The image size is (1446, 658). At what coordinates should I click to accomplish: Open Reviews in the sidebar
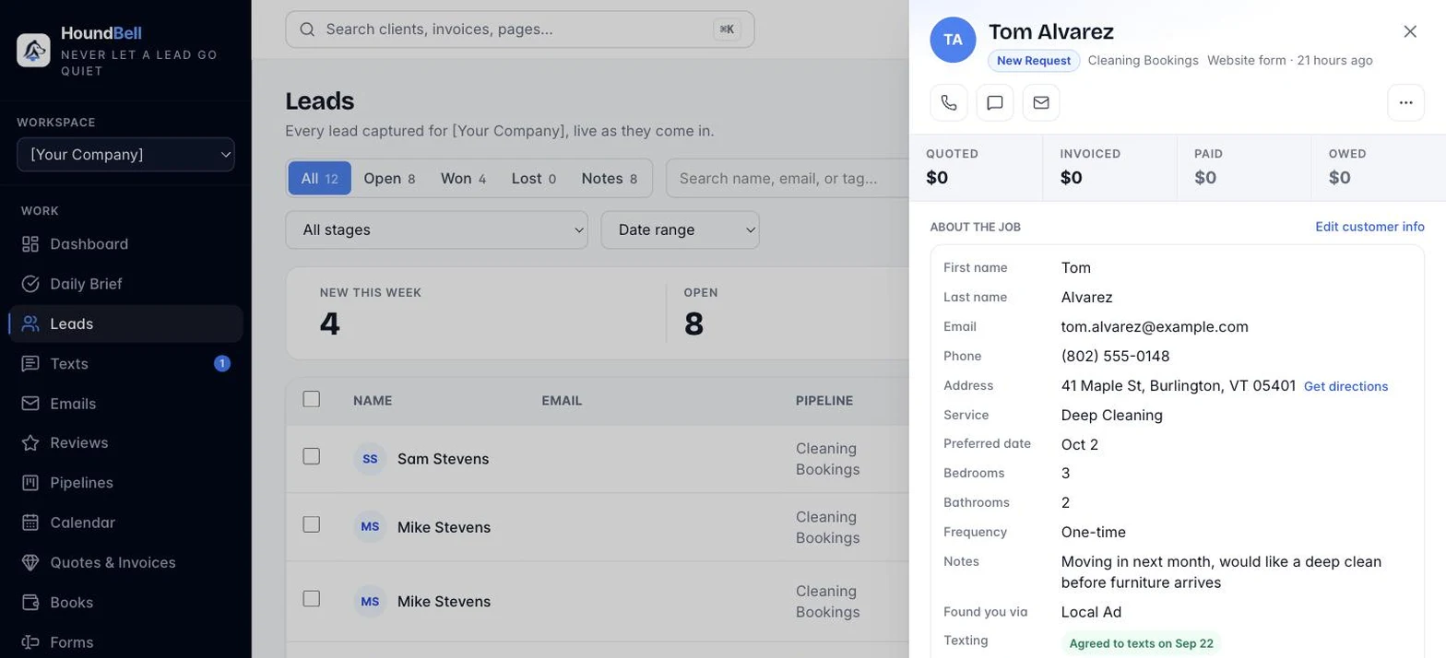click(x=126, y=443)
